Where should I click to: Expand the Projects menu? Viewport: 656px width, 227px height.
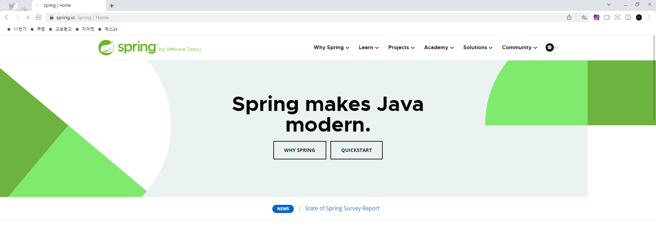[x=401, y=47]
